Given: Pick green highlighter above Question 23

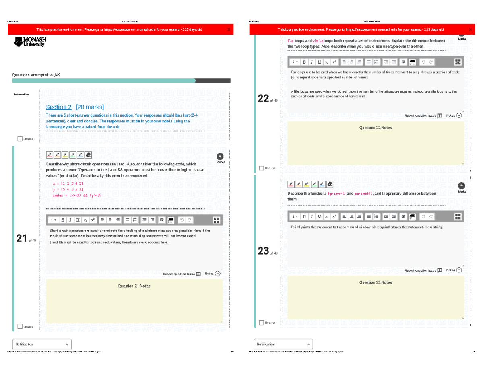Looking at the screenshot, I should (x=314, y=184).
